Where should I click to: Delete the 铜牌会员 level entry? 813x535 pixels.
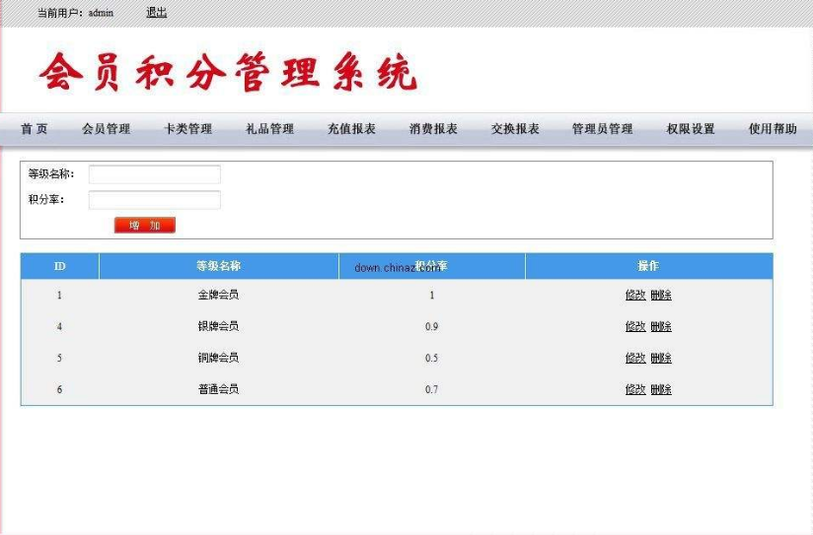point(661,358)
